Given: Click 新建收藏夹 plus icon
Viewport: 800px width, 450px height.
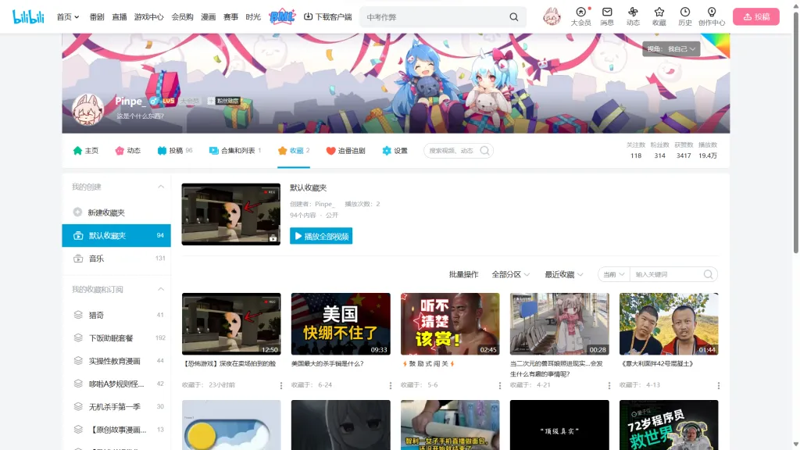Looking at the screenshot, I should pyautogui.click(x=77, y=212).
